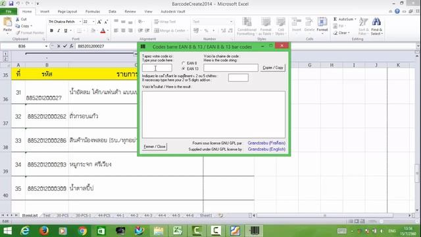Click the Excel Help question mark
The height and width of the screenshot is (237, 421).
(x=397, y=11)
